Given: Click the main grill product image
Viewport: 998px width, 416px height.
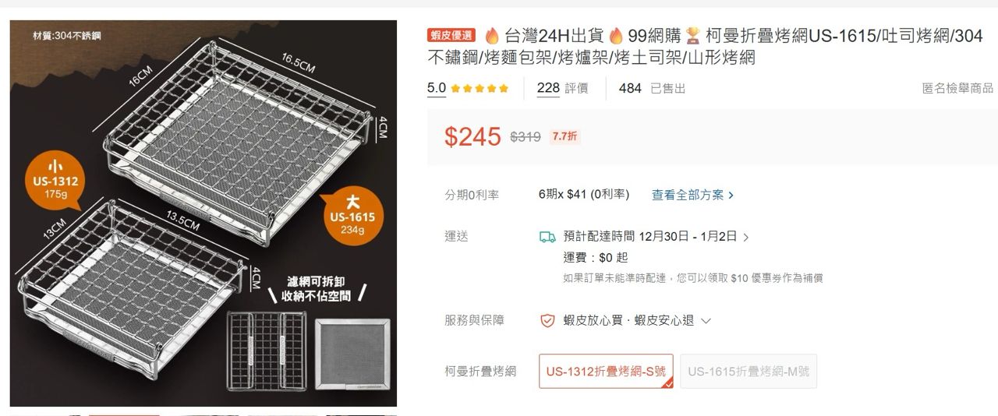Looking at the screenshot, I should pyautogui.click(x=203, y=213).
